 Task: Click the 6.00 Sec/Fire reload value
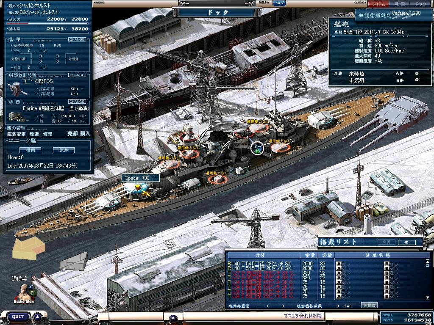pos(389,51)
